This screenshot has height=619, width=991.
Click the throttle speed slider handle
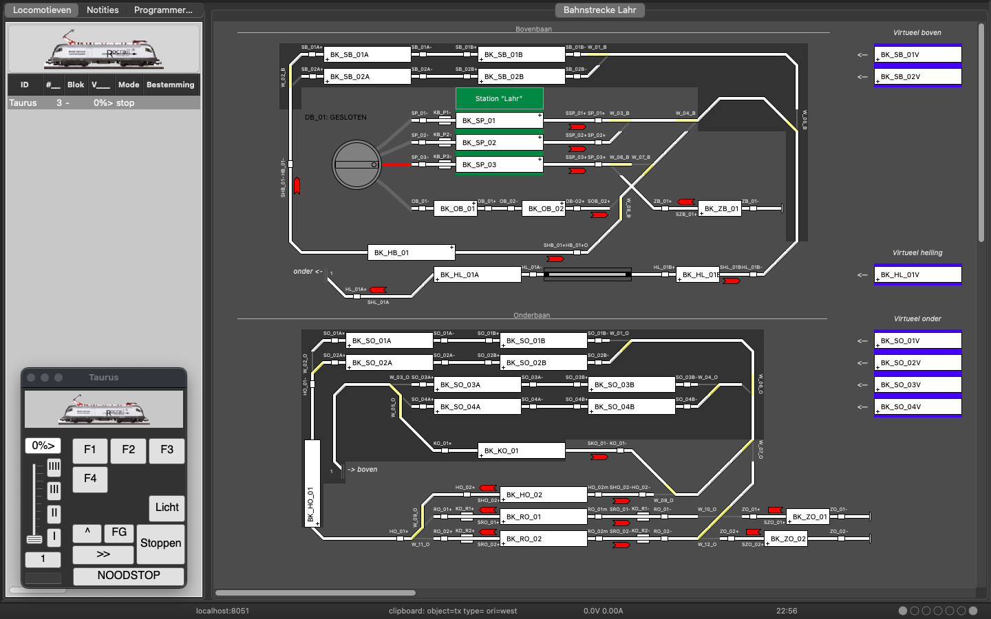point(34,540)
